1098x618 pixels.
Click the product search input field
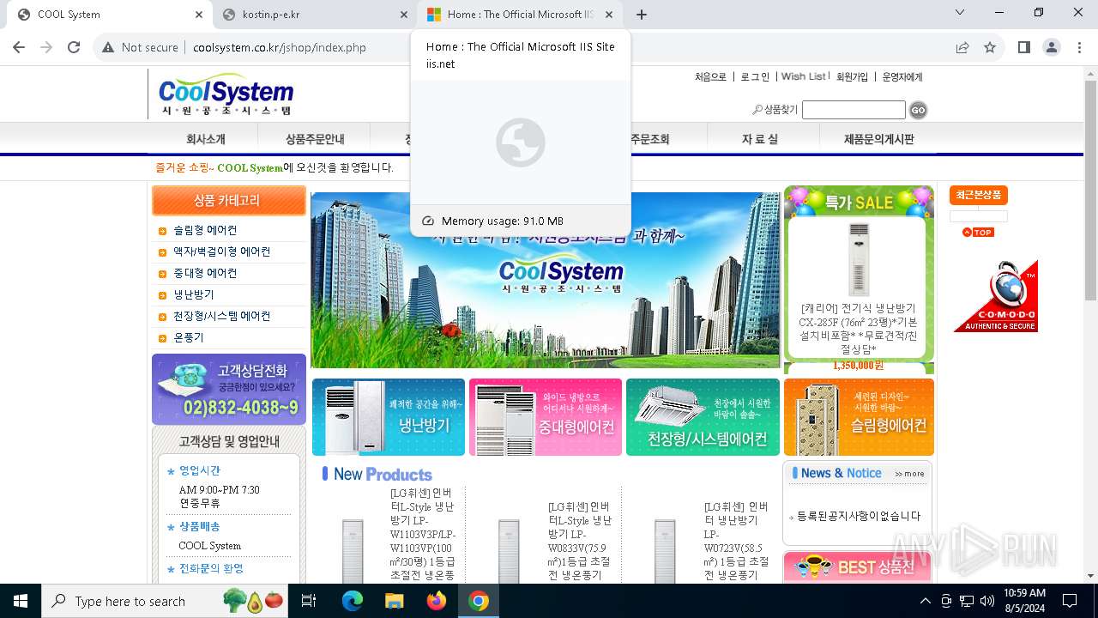click(x=854, y=110)
